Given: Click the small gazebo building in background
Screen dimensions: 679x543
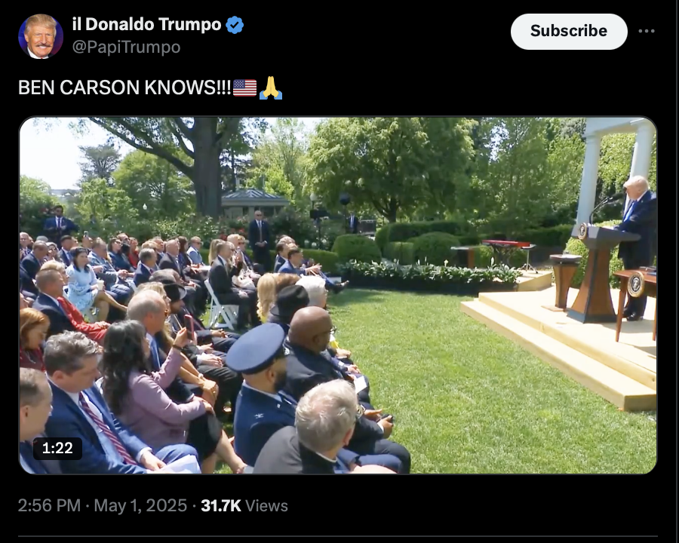Looking at the screenshot, I should (255, 203).
